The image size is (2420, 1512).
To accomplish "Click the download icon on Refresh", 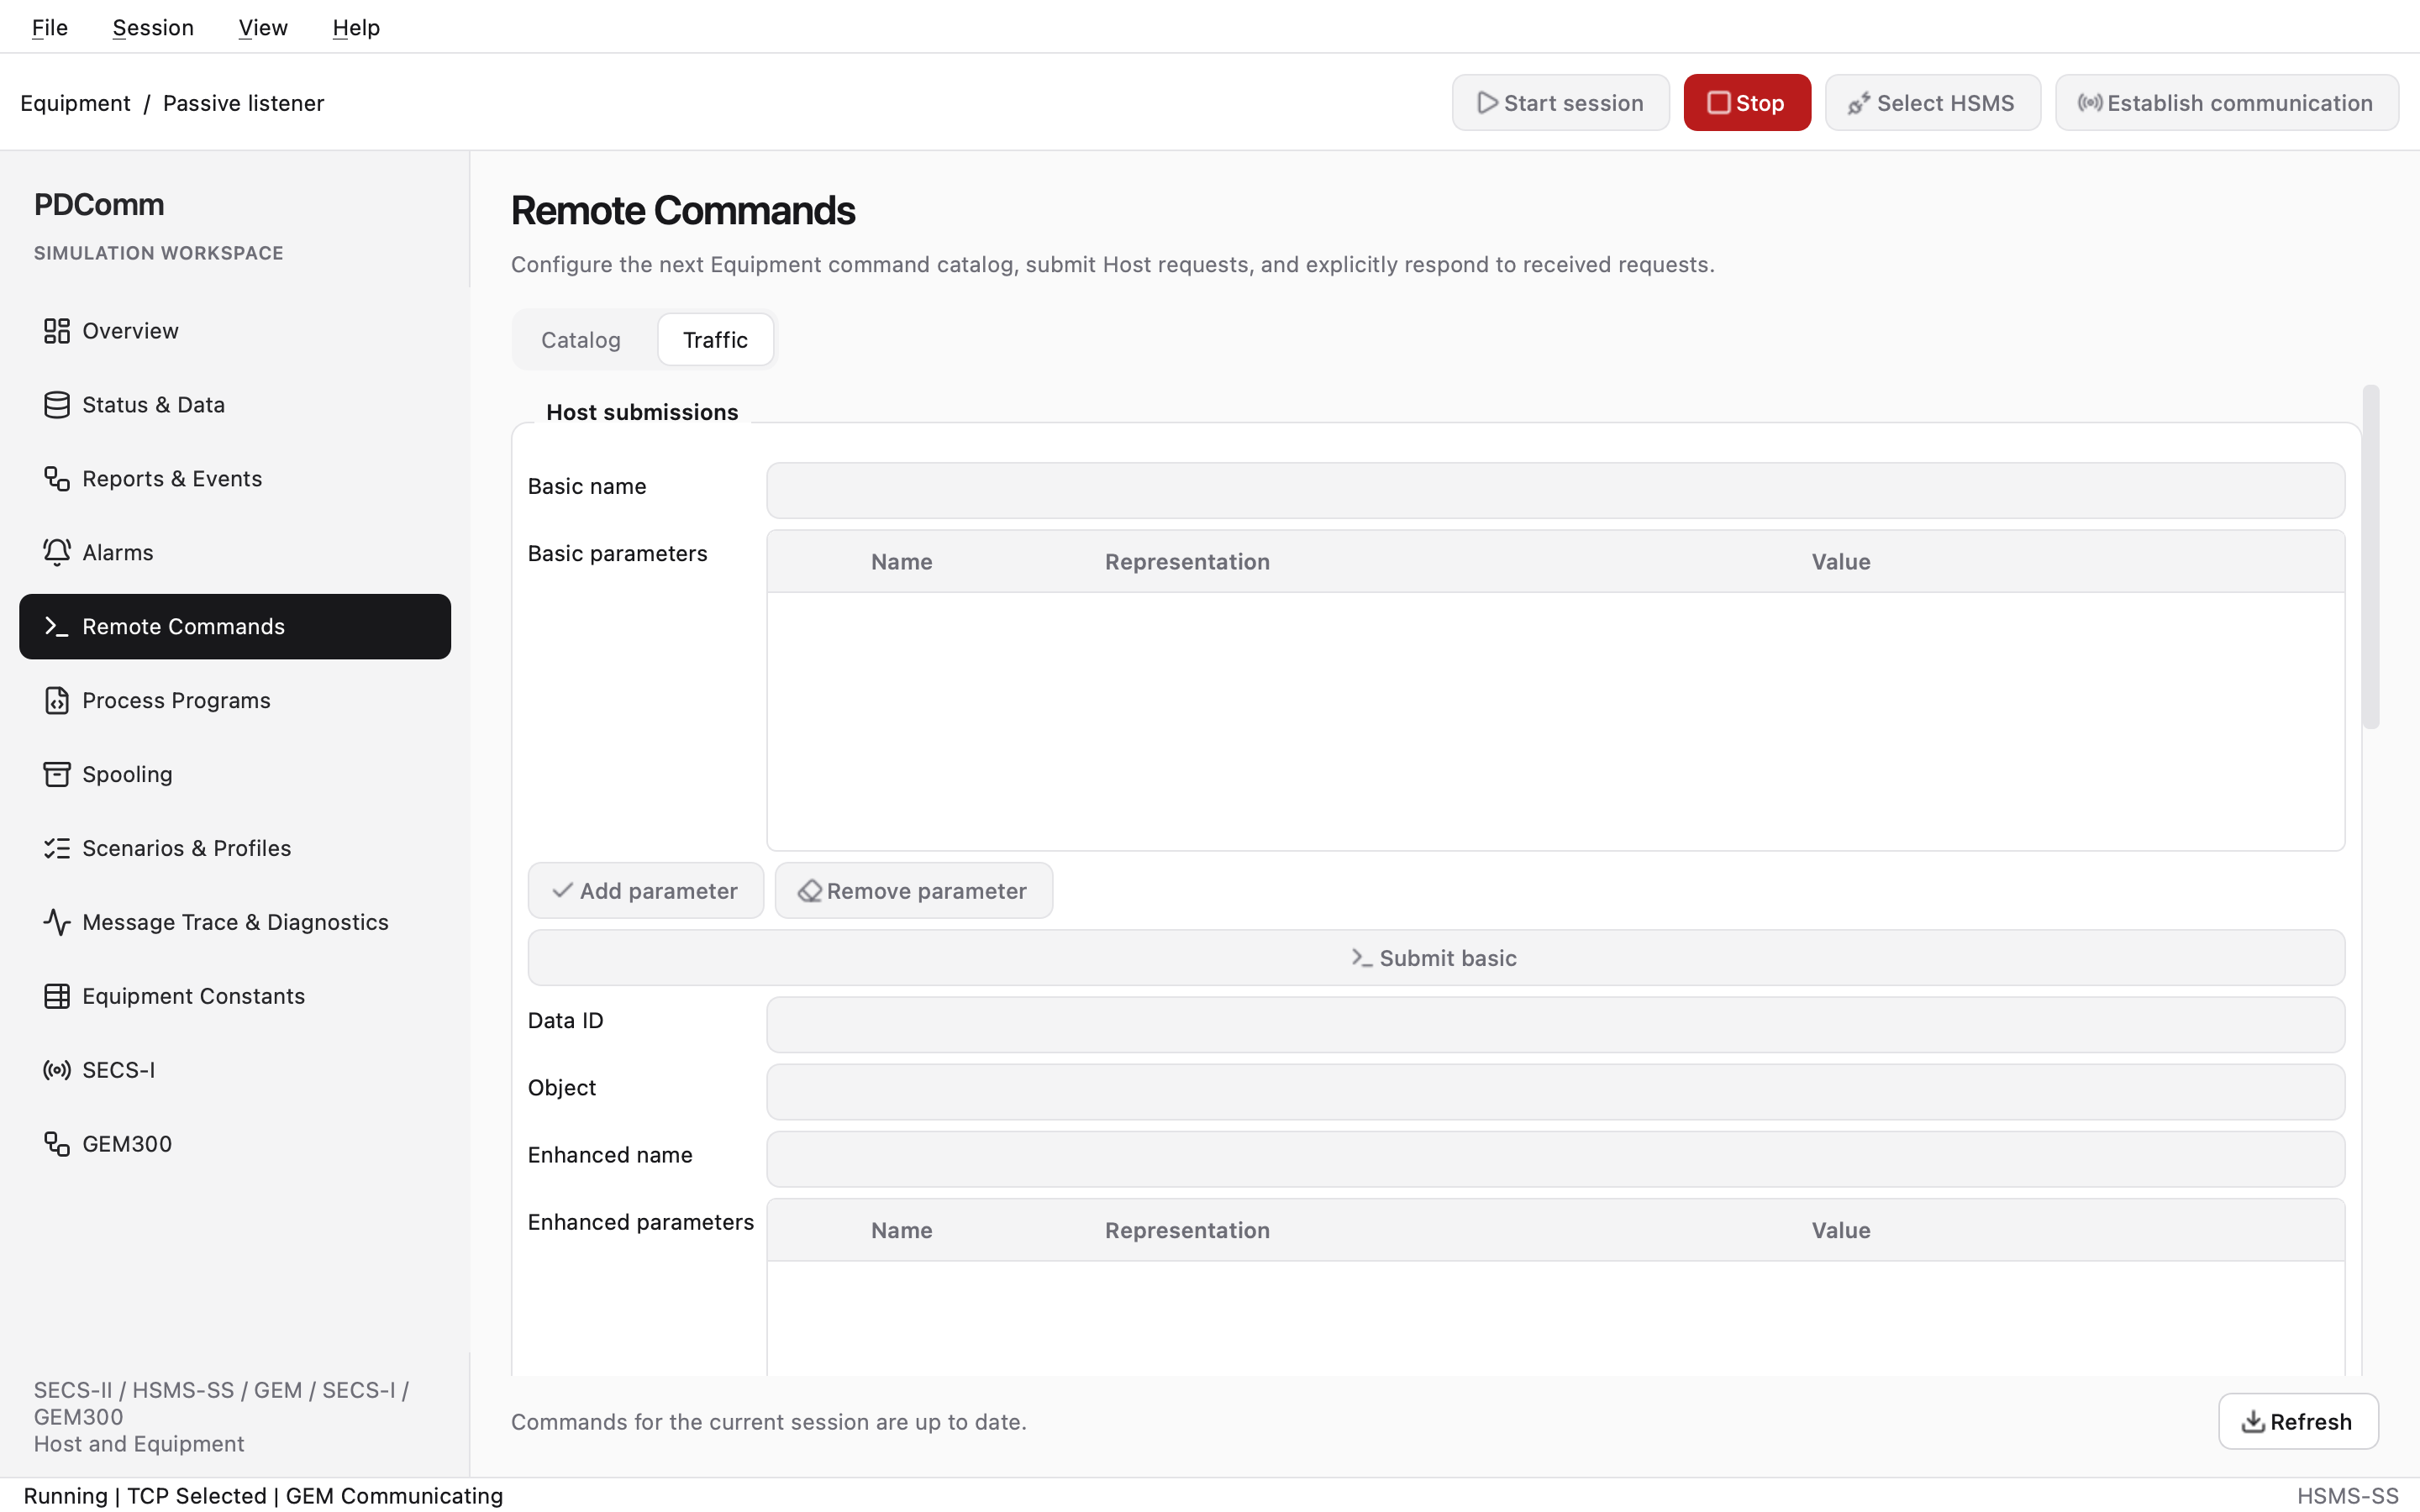I will [2252, 1422].
